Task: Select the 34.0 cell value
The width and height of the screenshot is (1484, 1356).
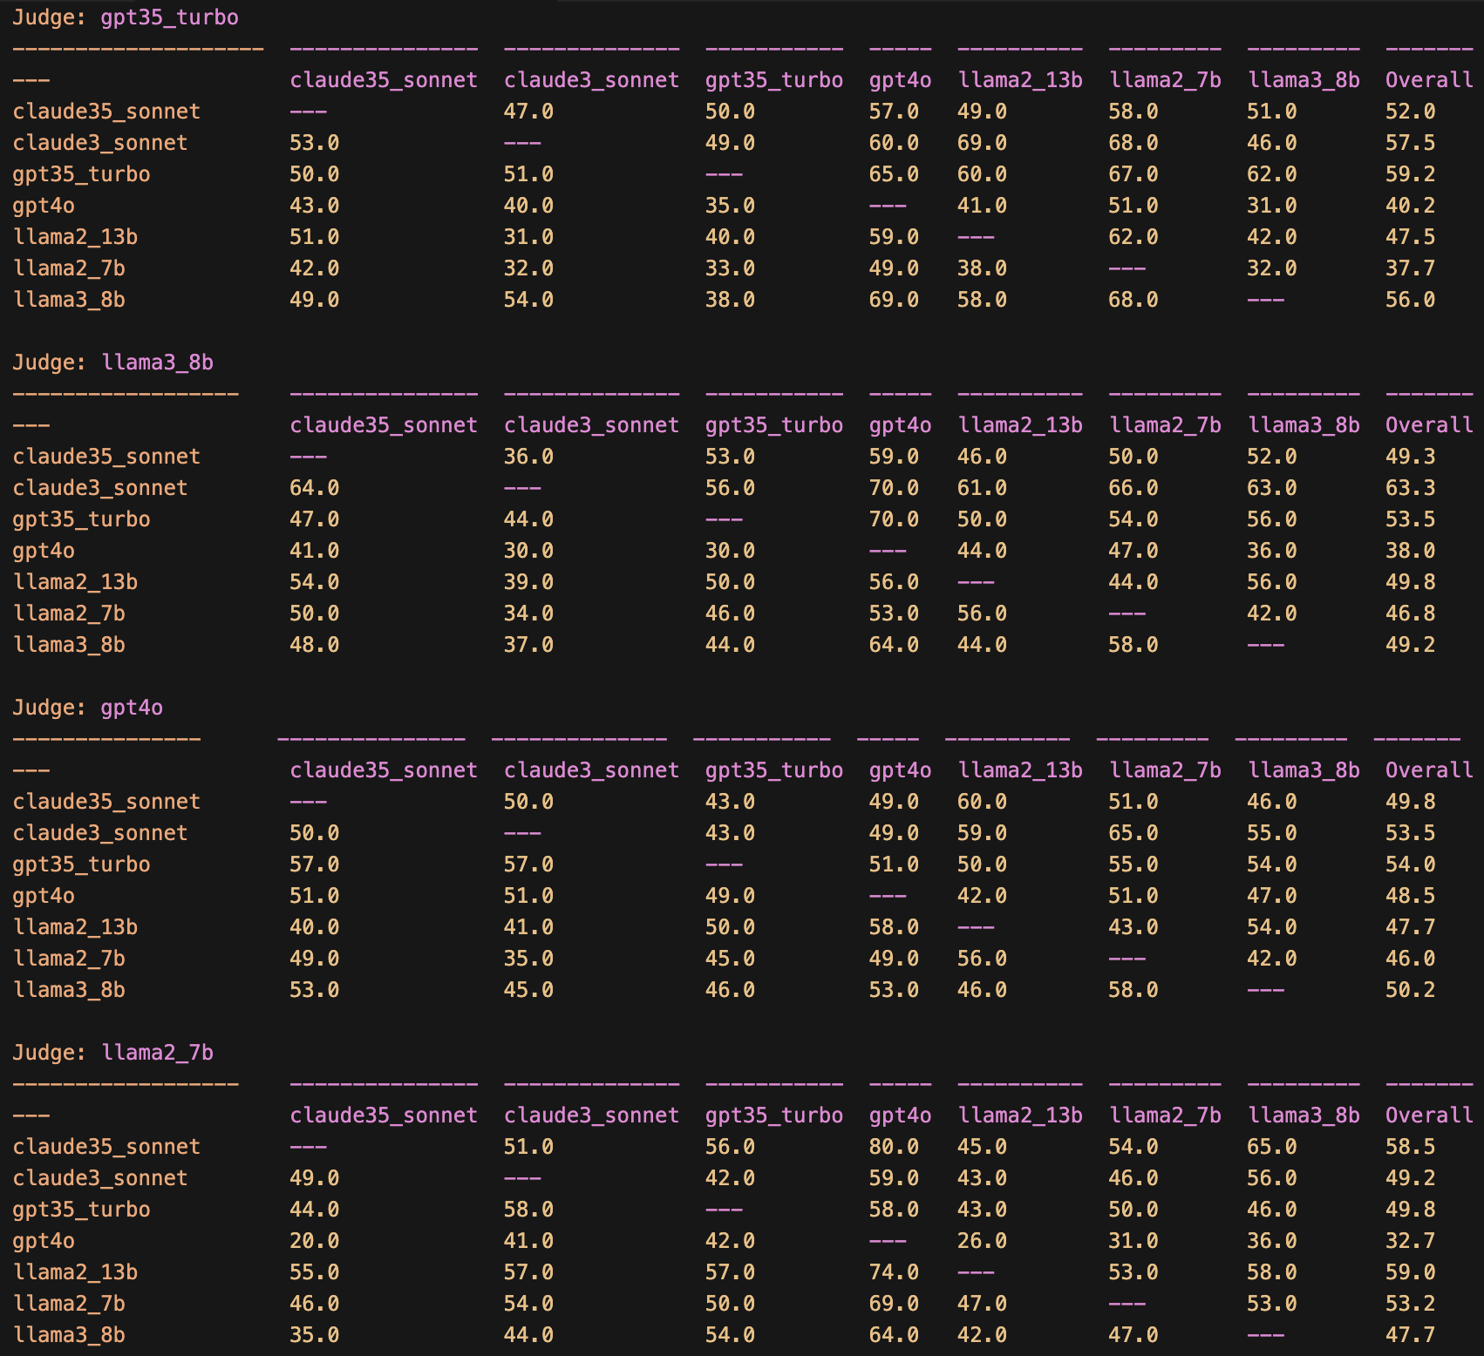Action: pyautogui.click(x=528, y=614)
